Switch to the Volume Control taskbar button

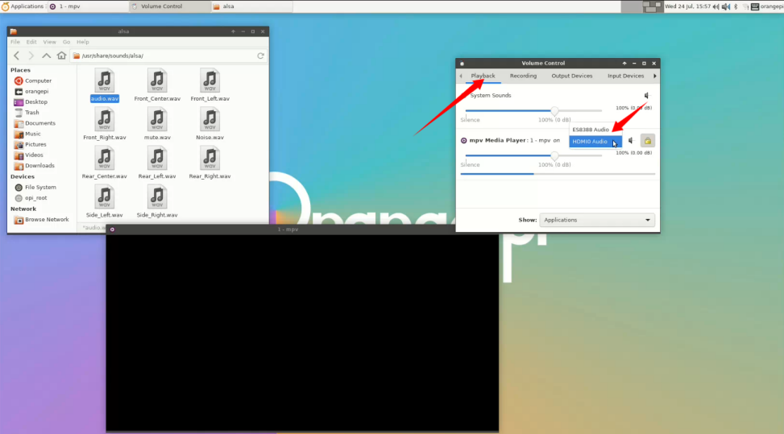[x=169, y=6]
